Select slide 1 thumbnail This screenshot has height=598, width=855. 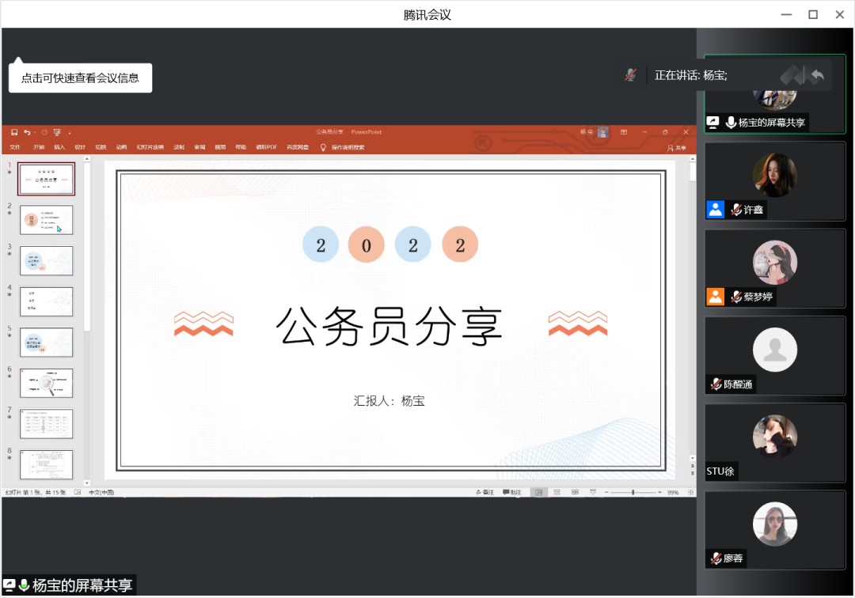[47, 180]
